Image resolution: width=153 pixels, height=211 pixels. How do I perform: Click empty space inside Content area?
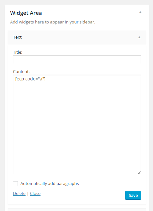click(77, 128)
